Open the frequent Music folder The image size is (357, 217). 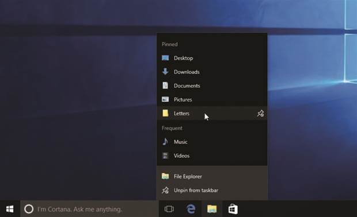coord(212,142)
